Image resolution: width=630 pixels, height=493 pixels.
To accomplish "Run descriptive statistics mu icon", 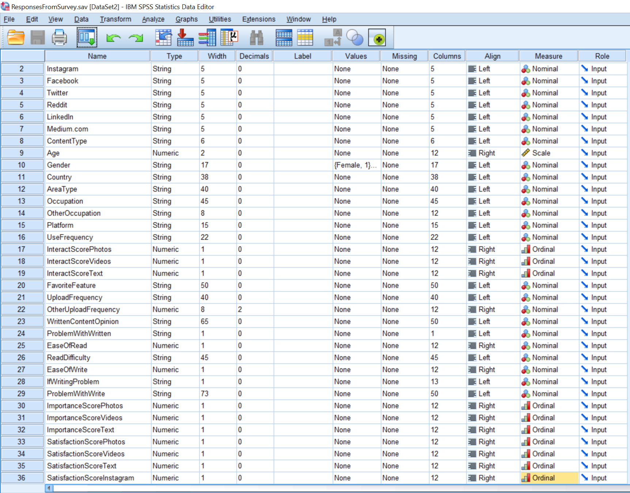I will [x=229, y=38].
